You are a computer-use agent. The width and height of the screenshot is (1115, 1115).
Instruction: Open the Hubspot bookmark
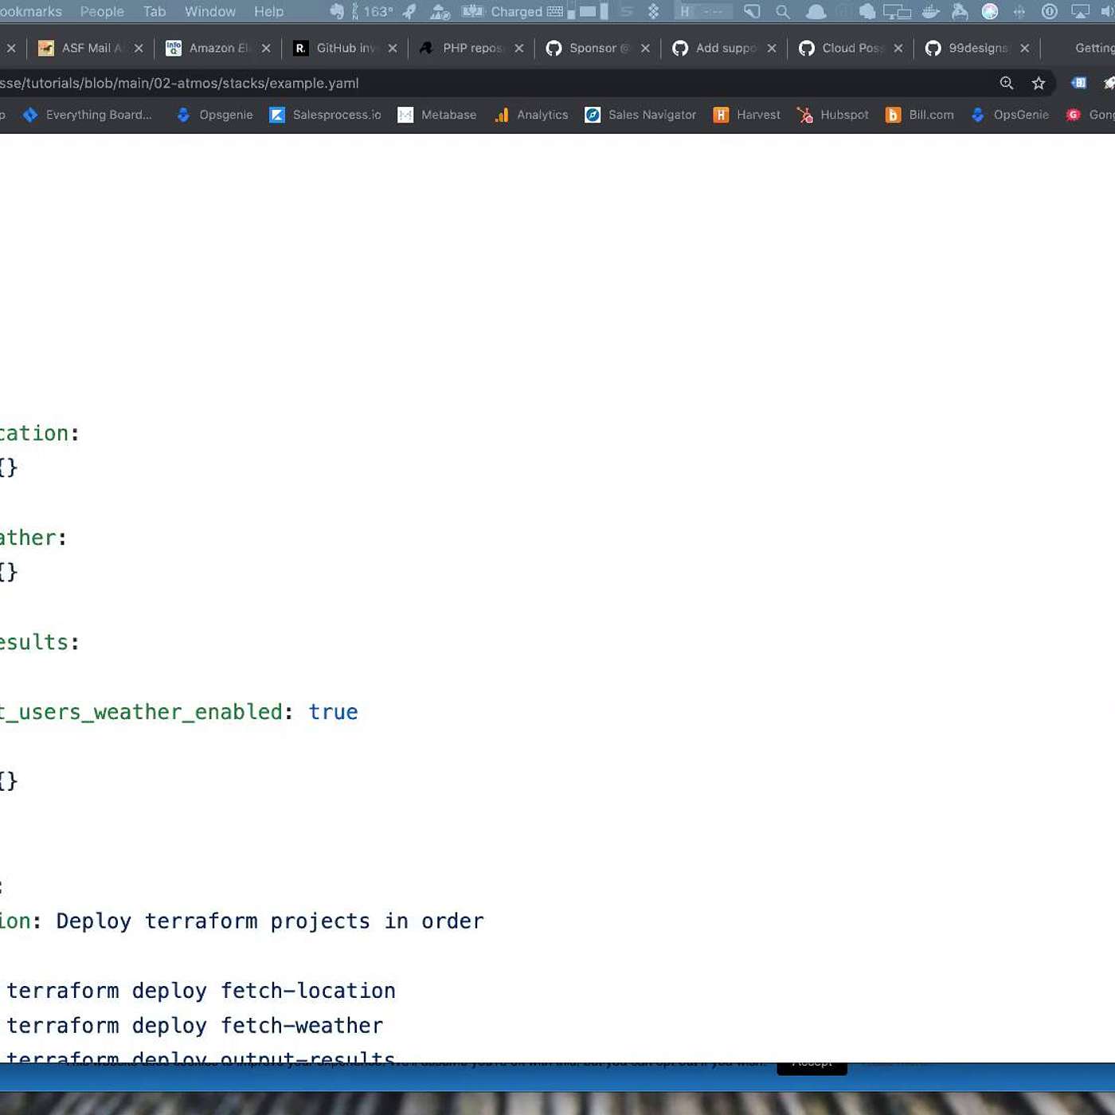[833, 115]
